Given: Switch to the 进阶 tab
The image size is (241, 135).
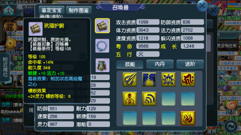Looking at the screenshot, I should [190, 64].
